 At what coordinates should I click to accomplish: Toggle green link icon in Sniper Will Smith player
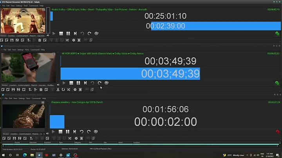[277, 83]
